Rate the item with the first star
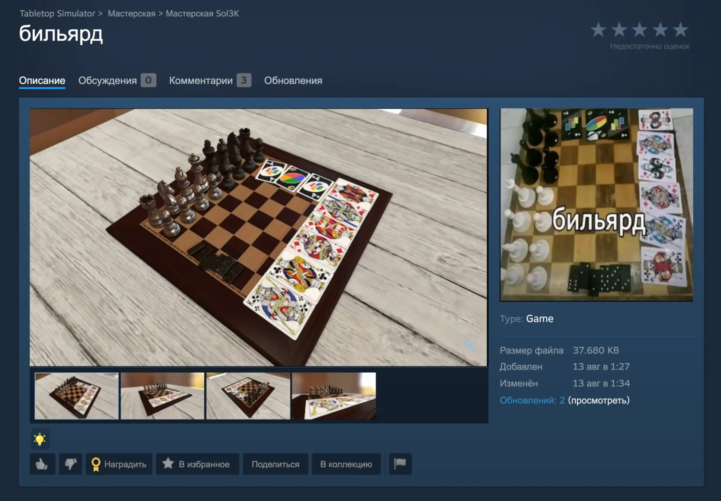Image resolution: width=721 pixels, height=501 pixels. (x=598, y=30)
